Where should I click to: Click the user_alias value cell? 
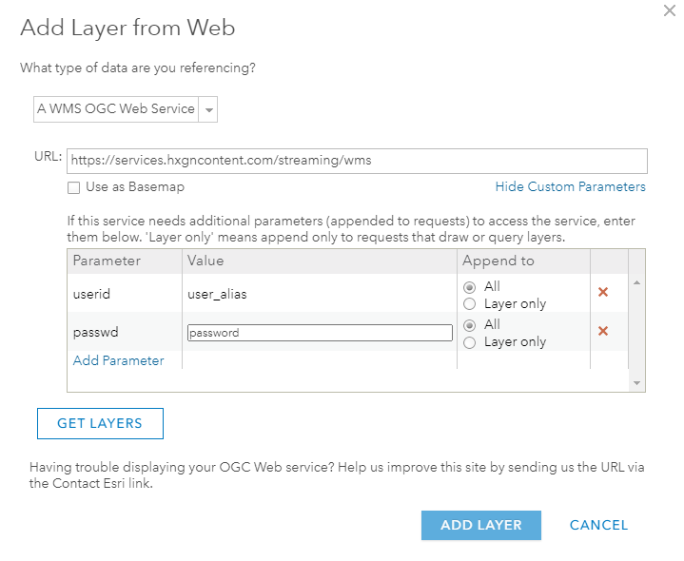click(x=217, y=294)
